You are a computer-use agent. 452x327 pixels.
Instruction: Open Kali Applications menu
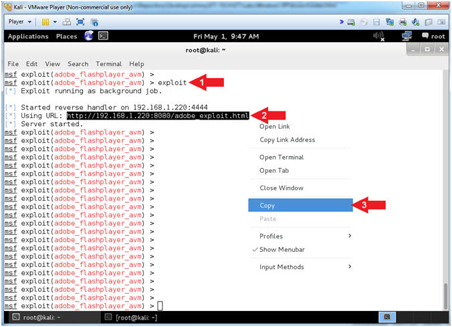click(28, 37)
